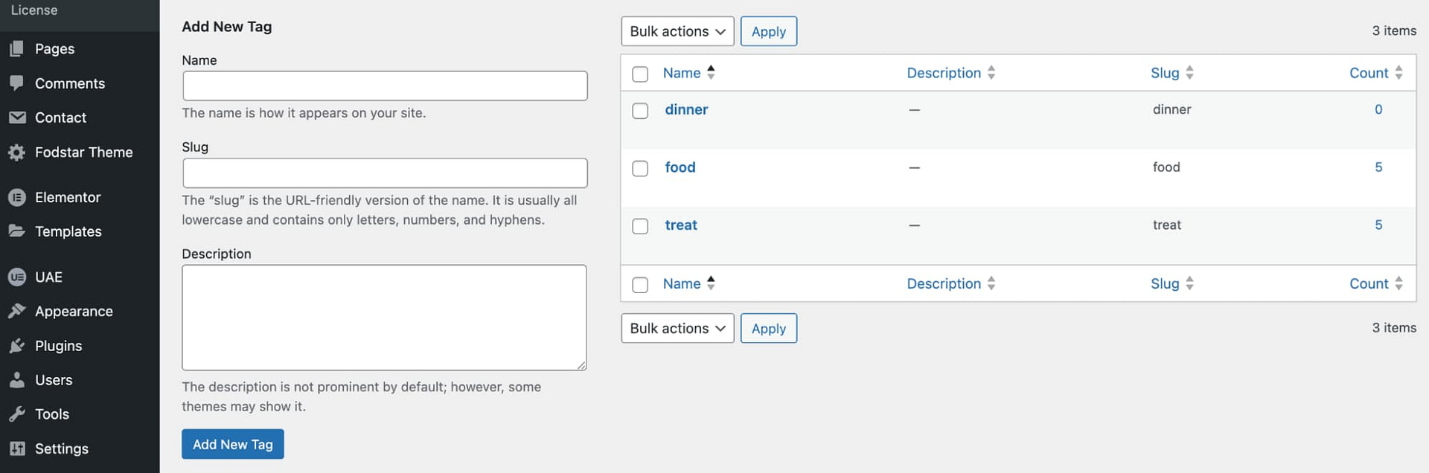This screenshot has width=1429, height=473.
Task: Click the Comments speech bubble icon
Action: click(17, 83)
